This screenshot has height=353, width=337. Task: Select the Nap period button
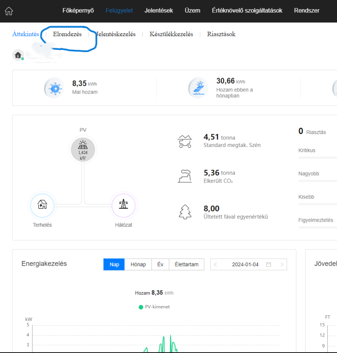tap(114, 264)
